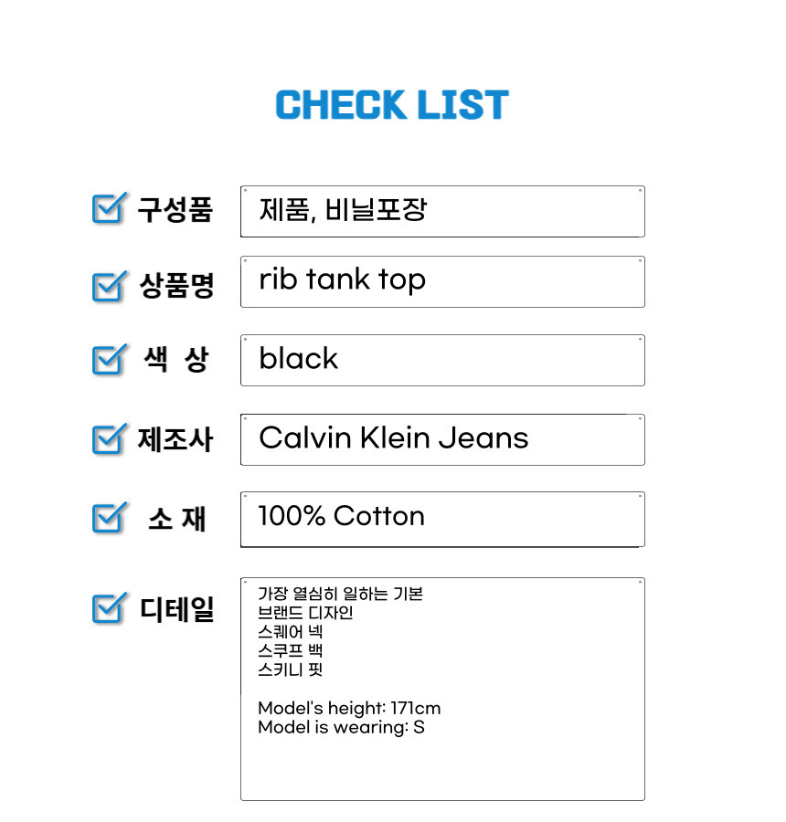
Task: Click the 소 재 check mark icon
Action: [x=108, y=518]
